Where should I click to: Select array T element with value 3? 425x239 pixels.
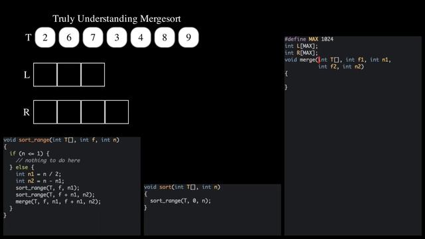[117, 37]
